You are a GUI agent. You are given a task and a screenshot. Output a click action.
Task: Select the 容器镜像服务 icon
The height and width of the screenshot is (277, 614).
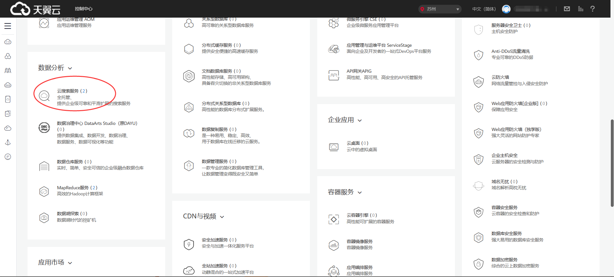coord(334,245)
